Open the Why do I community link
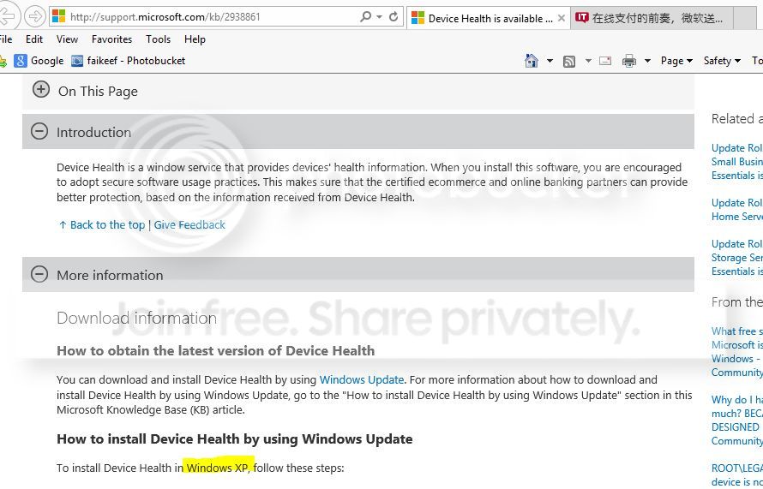Viewport: 763px width, 489px height. click(737, 420)
